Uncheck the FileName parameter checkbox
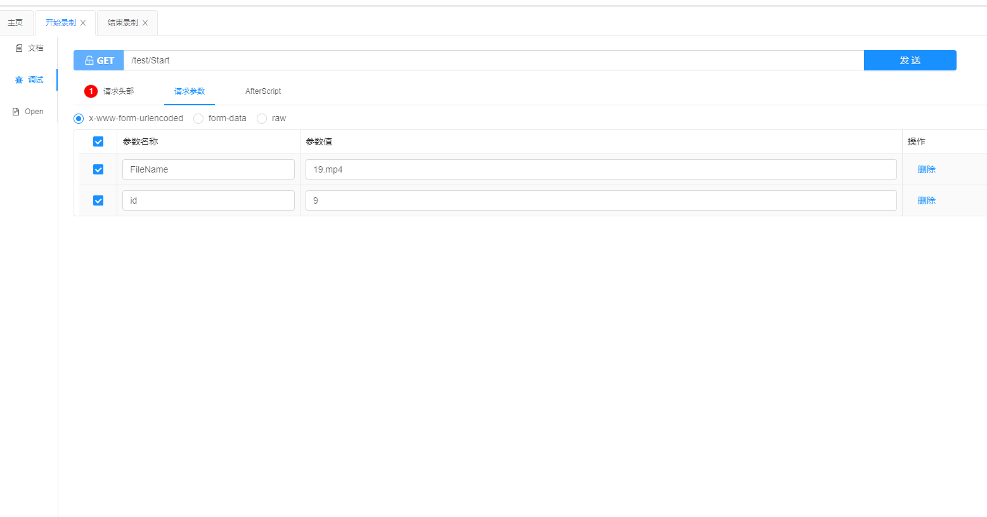987x517 pixels. [98, 169]
